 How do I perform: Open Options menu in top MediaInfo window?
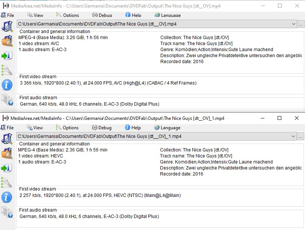(67, 15)
